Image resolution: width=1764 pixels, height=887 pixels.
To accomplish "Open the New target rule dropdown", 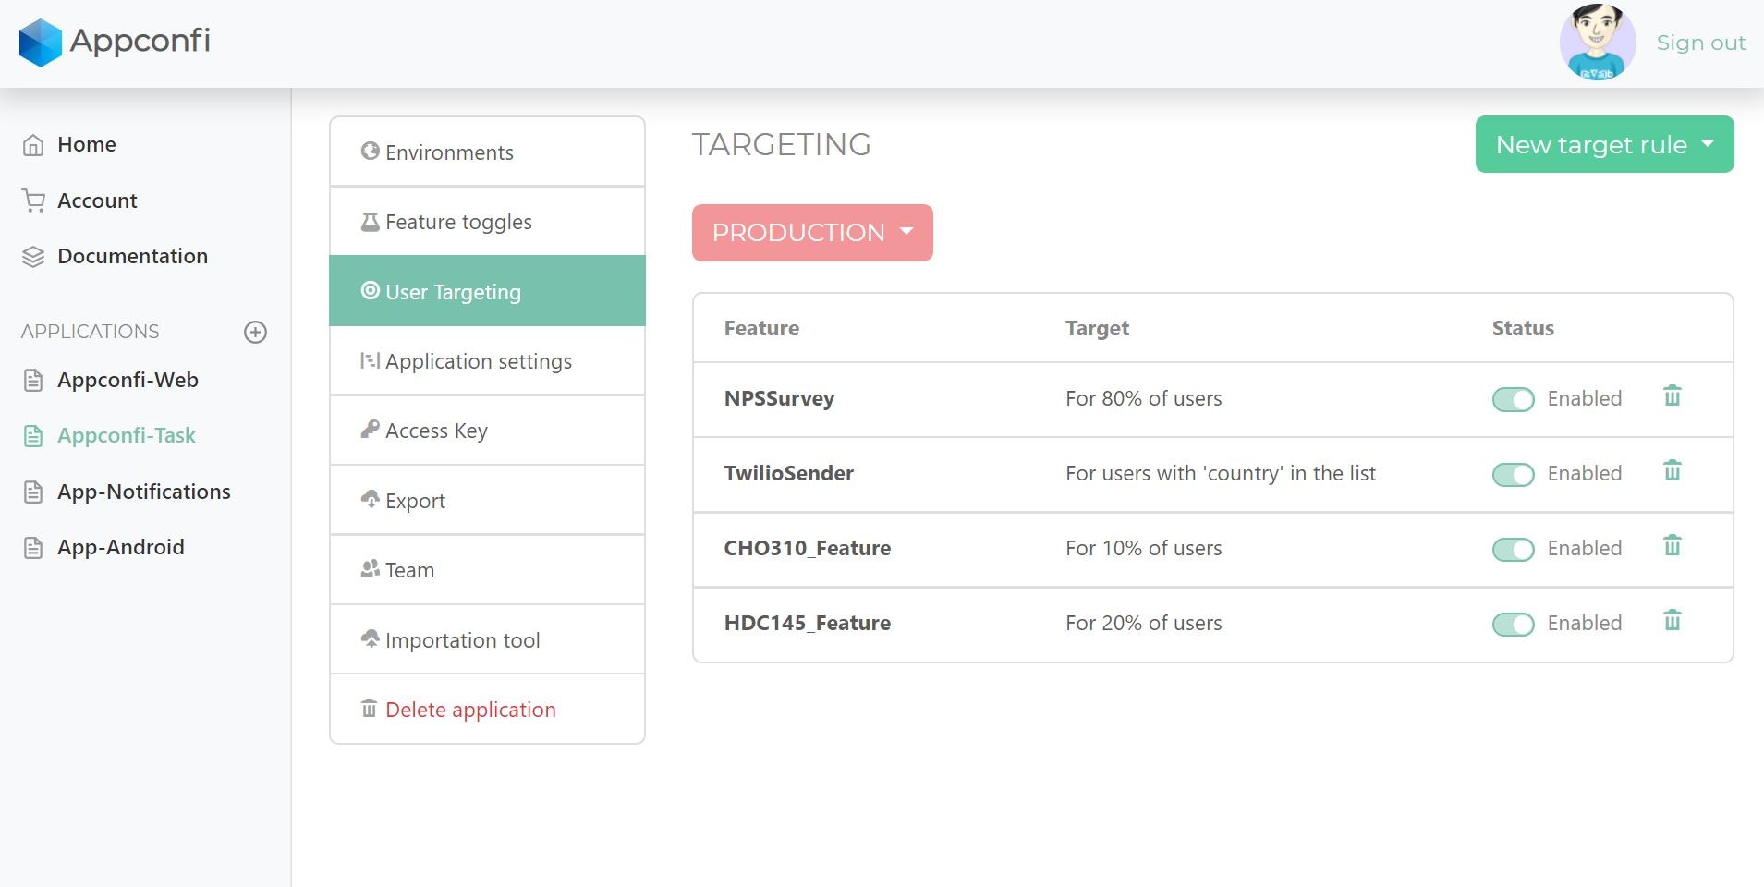I will coord(1604,144).
